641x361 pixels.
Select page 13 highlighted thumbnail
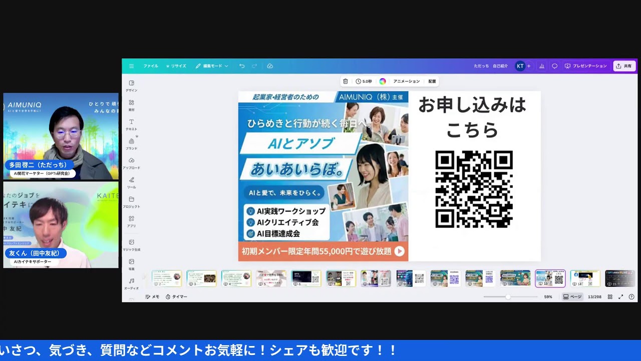tap(550, 278)
